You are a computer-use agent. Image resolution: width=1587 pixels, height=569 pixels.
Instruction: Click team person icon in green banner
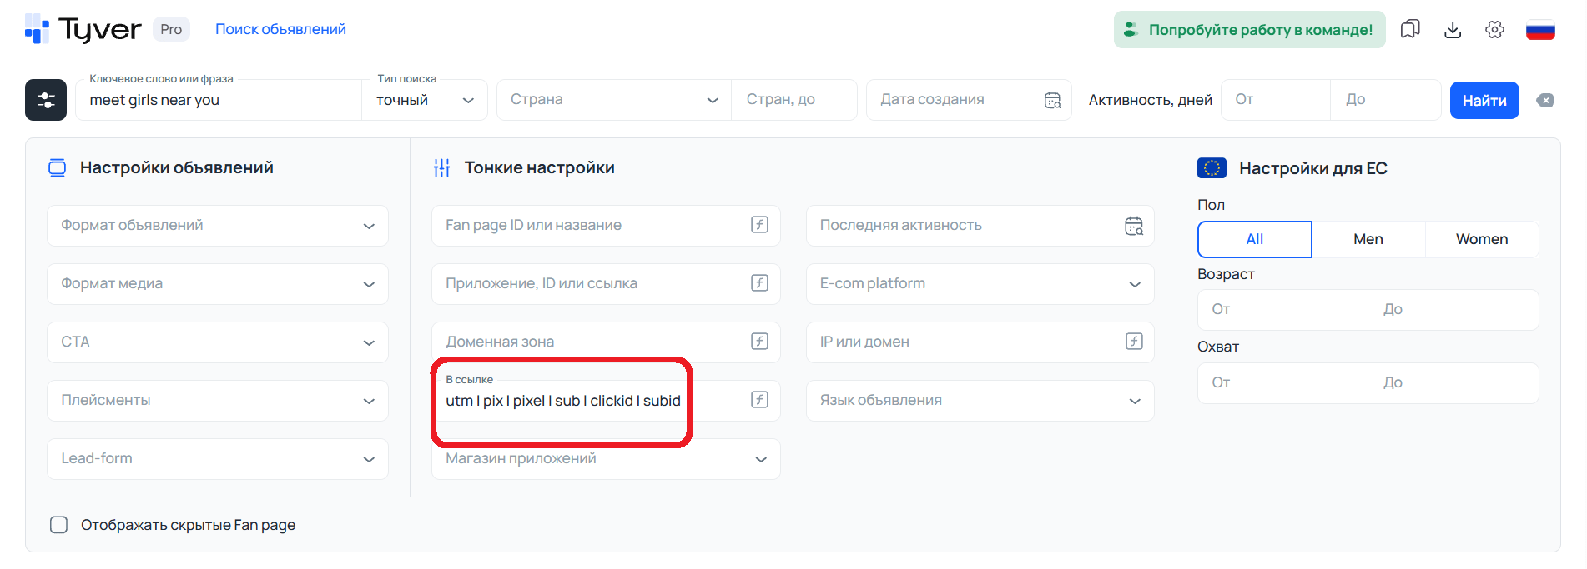1131,29
